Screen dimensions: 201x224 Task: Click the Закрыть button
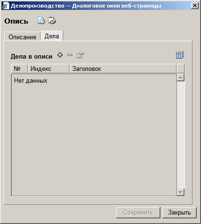(179, 213)
